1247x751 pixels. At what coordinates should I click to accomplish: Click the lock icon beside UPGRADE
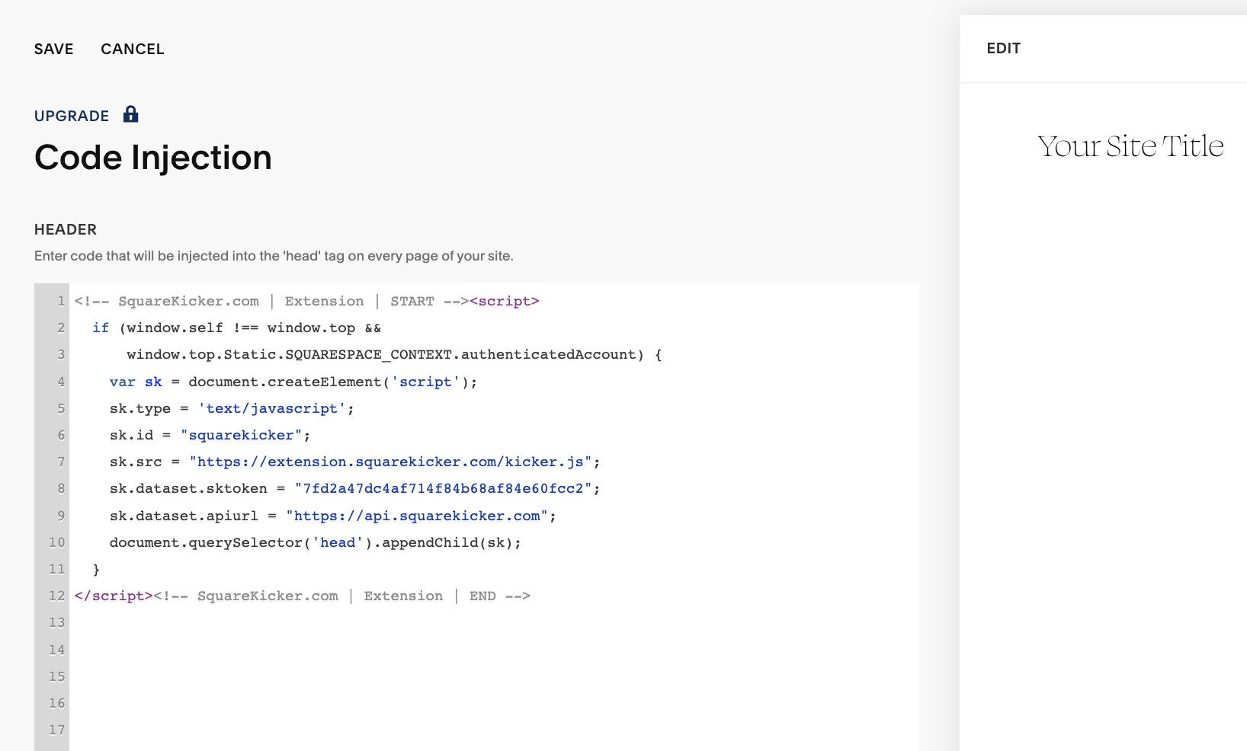click(x=131, y=114)
